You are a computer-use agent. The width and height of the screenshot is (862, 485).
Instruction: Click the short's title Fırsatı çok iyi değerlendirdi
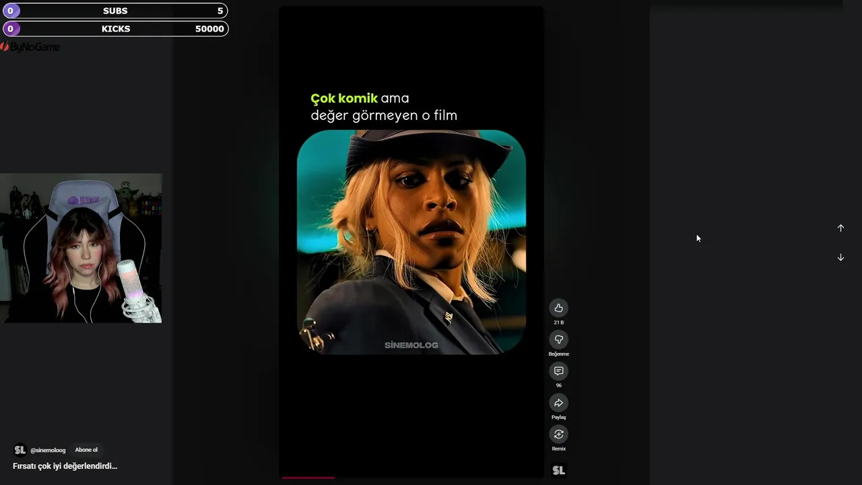click(x=65, y=465)
